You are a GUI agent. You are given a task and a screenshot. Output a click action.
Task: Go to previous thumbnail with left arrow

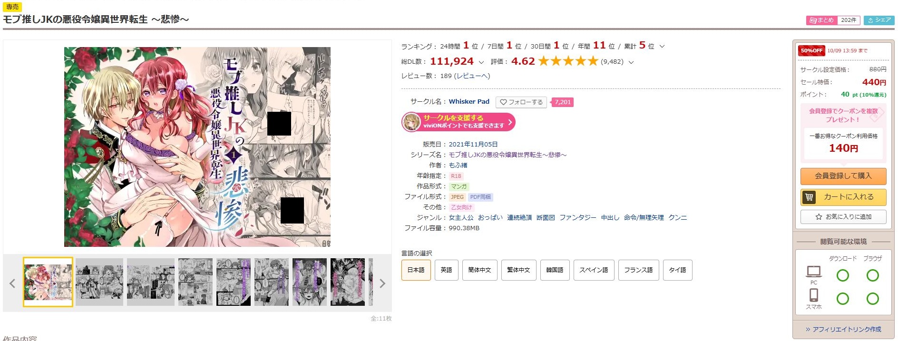(x=12, y=283)
